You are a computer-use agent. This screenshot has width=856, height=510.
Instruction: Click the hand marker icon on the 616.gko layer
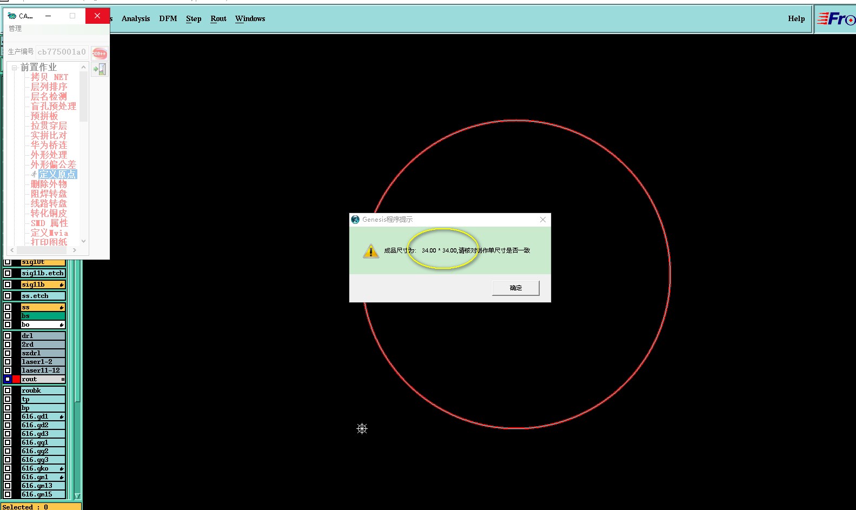click(x=62, y=469)
